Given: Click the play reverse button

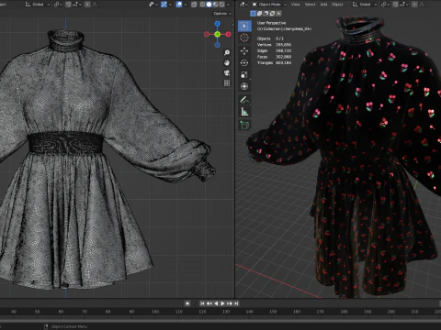Looking at the screenshot, I should pos(216,303).
